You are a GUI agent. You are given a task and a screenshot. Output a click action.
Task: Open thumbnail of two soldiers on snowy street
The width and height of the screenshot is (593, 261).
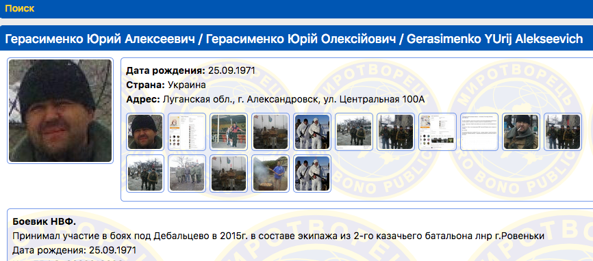click(354, 132)
